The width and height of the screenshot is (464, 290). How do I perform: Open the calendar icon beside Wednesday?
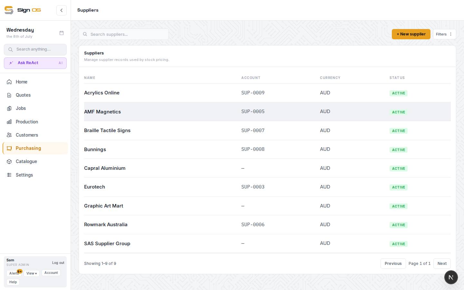pos(62,33)
